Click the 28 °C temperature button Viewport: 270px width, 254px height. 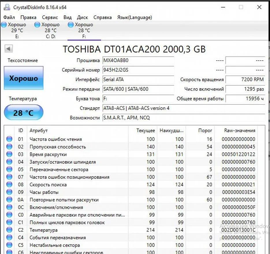(24, 112)
